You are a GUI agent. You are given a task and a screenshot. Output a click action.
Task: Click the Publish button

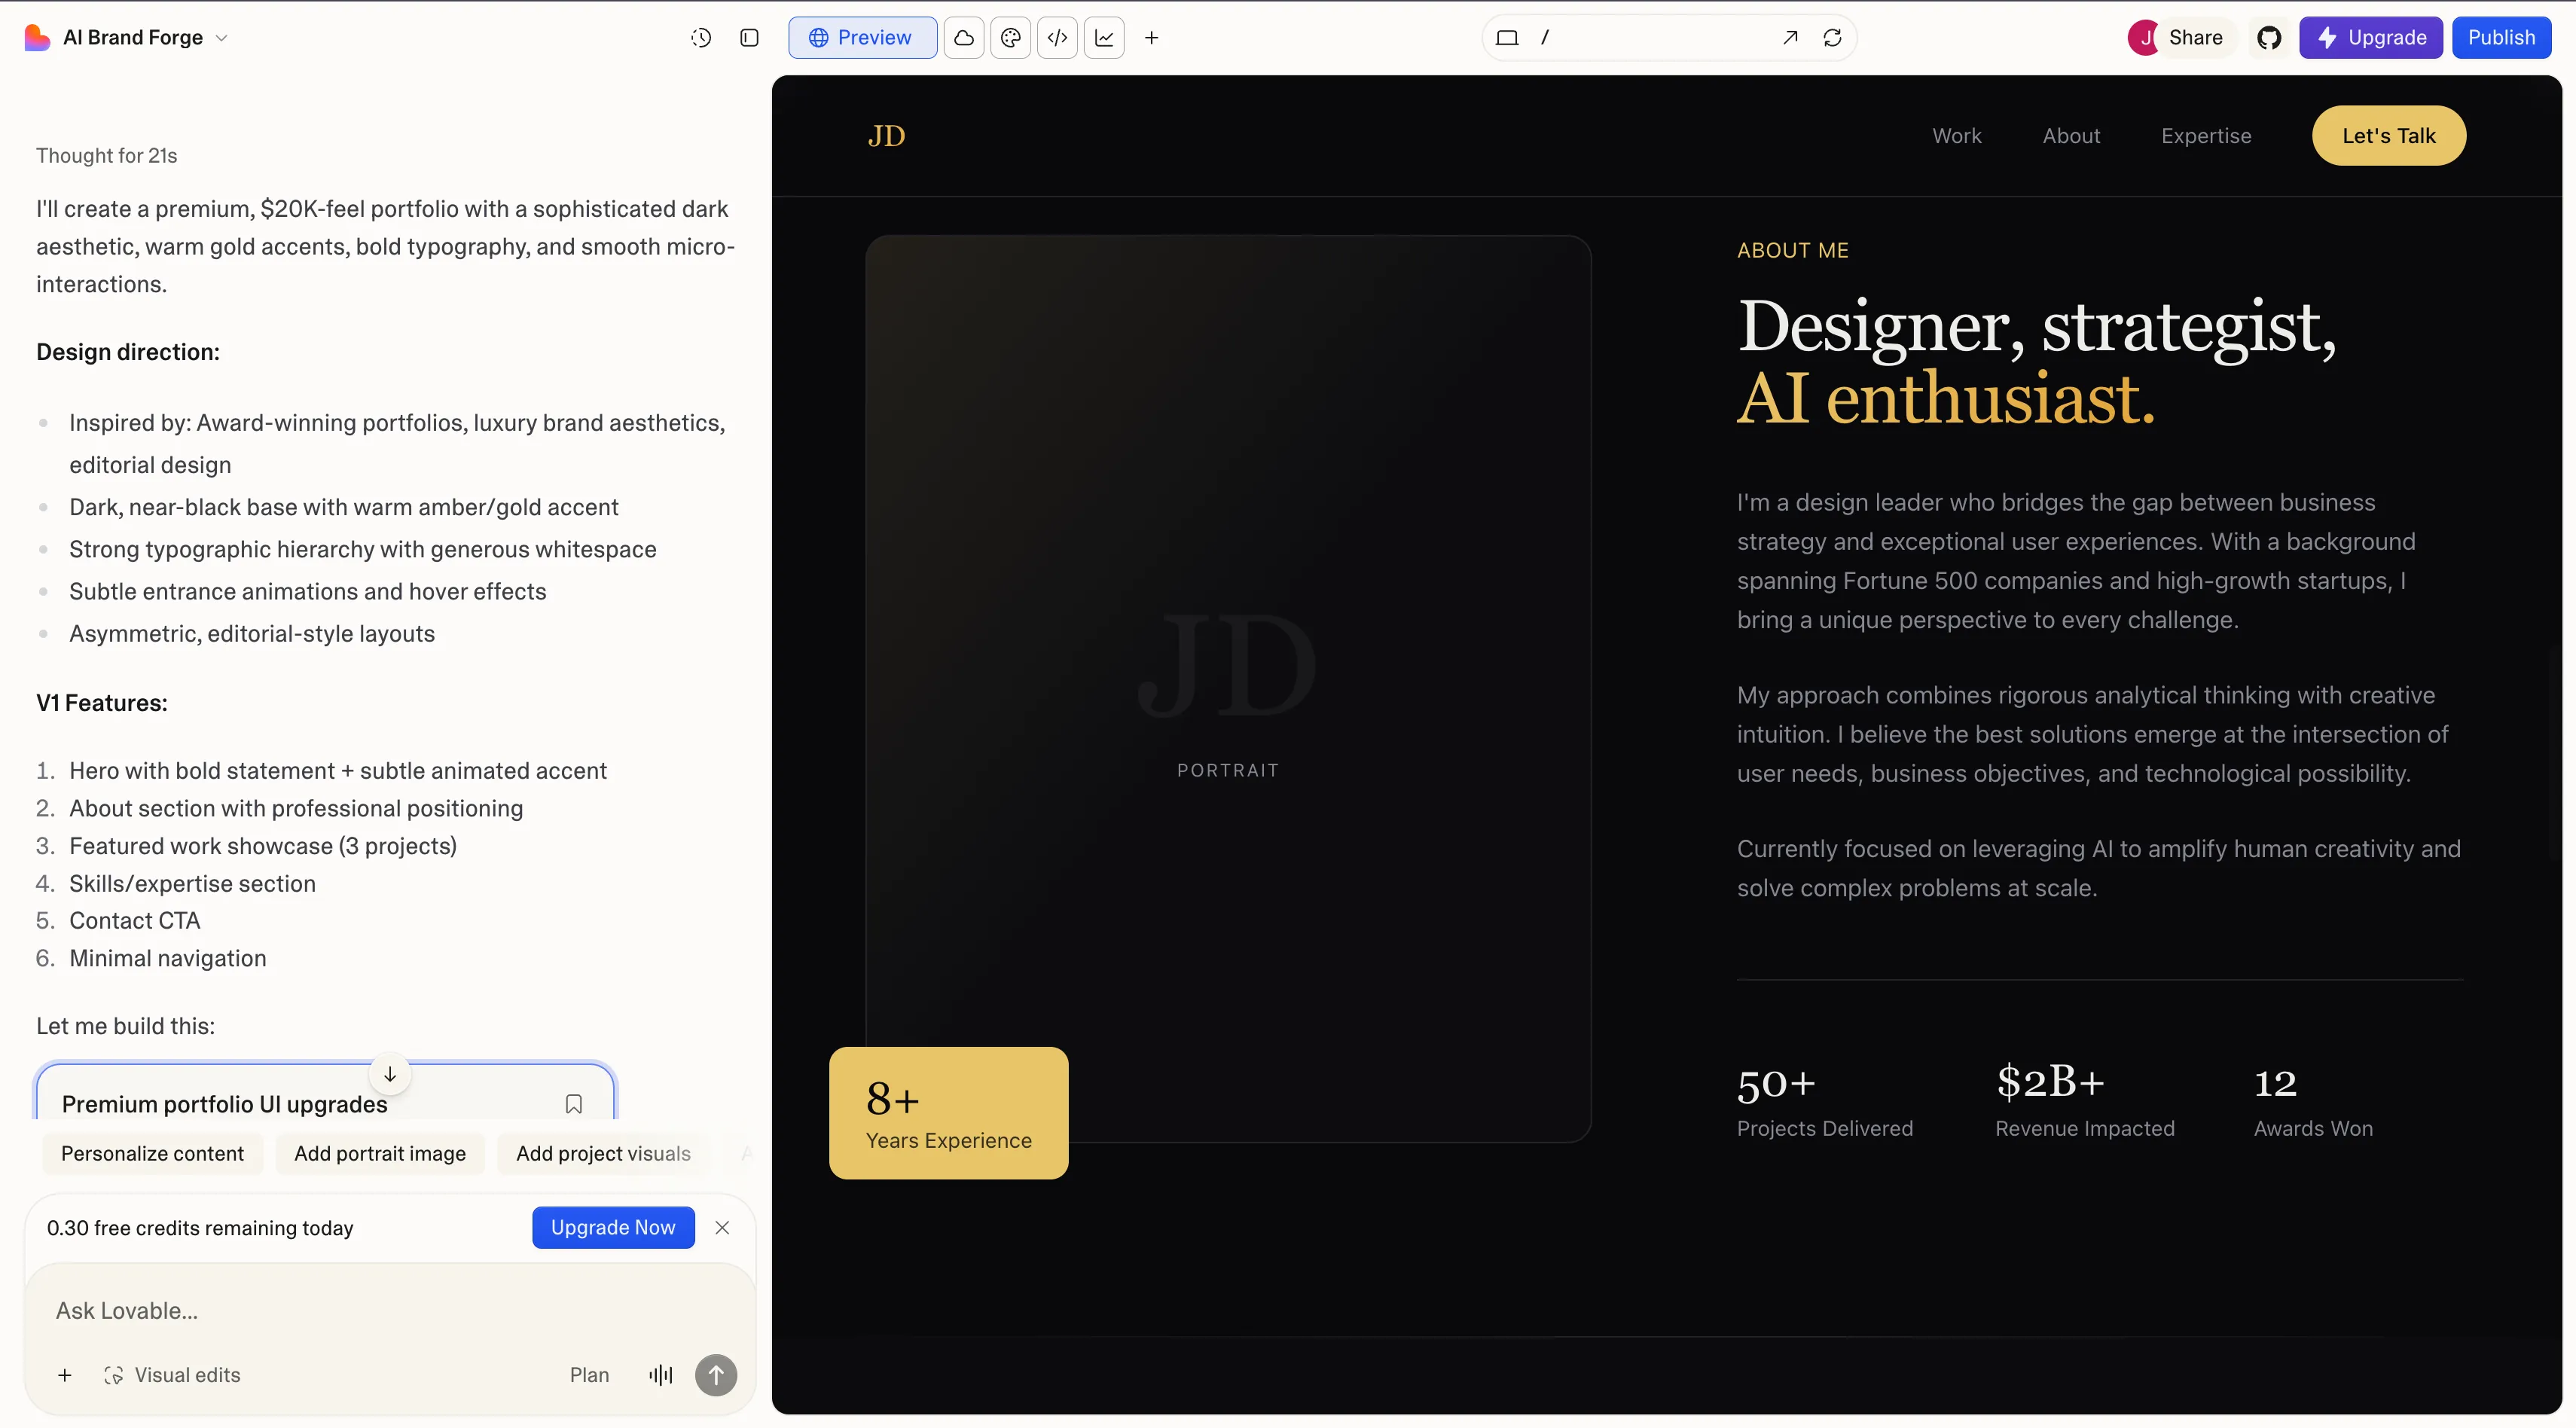click(x=2501, y=38)
